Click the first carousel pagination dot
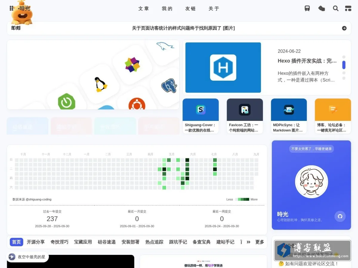 344,57
